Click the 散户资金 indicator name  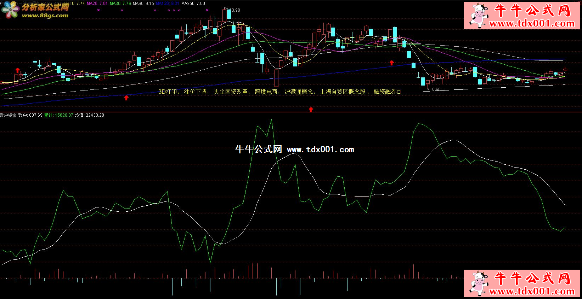(8, 115)
